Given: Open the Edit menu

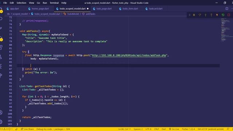Looking at the screenshot, I should pos(12,3).
